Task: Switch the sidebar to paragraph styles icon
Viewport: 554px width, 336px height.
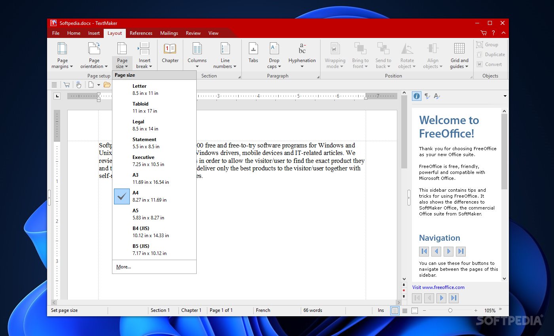Action: 427,96
